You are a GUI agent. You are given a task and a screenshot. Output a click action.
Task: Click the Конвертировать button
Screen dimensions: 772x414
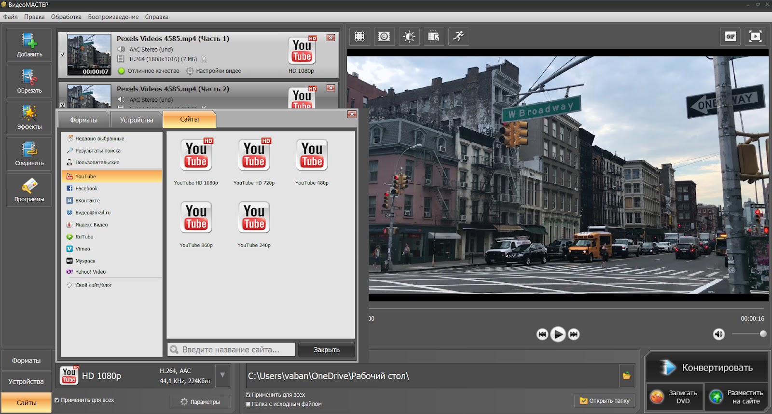tap(707, 368)
